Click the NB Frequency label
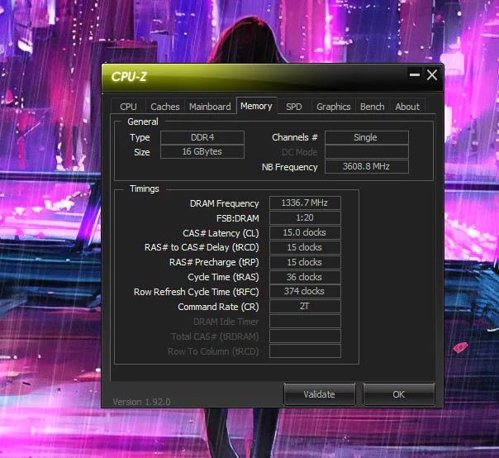The height and width of the screenshot is (458, 499). click(x=290, y=167)
